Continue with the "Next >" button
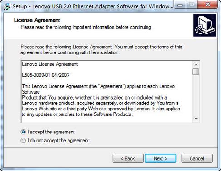Screen dimensions: 221x171 [160, 158]
